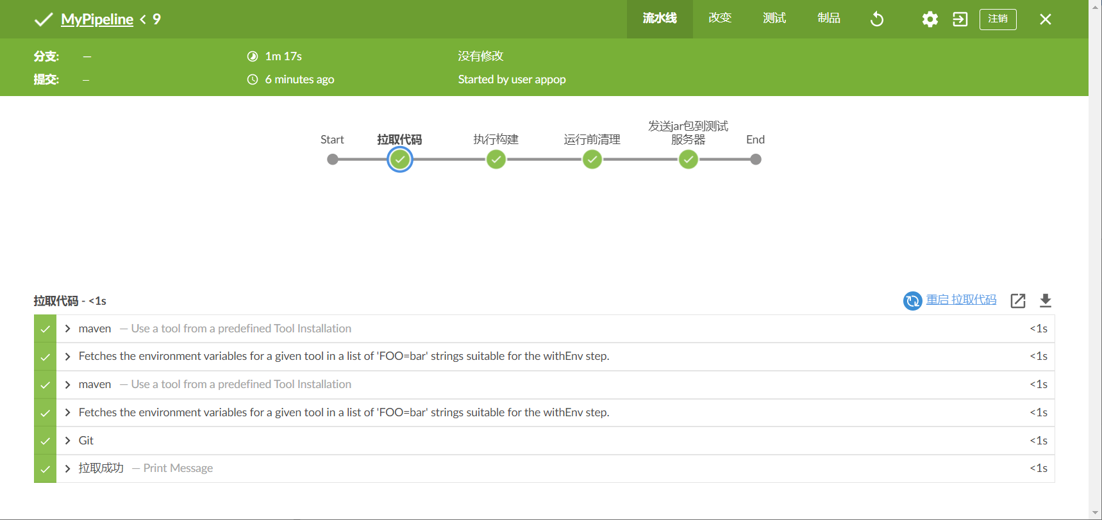Select the 执行构建 stage node
The image size is (1102, 520).
(x=496, y=159)
